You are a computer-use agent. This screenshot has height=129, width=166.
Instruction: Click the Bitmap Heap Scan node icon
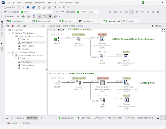coord(102,83)
